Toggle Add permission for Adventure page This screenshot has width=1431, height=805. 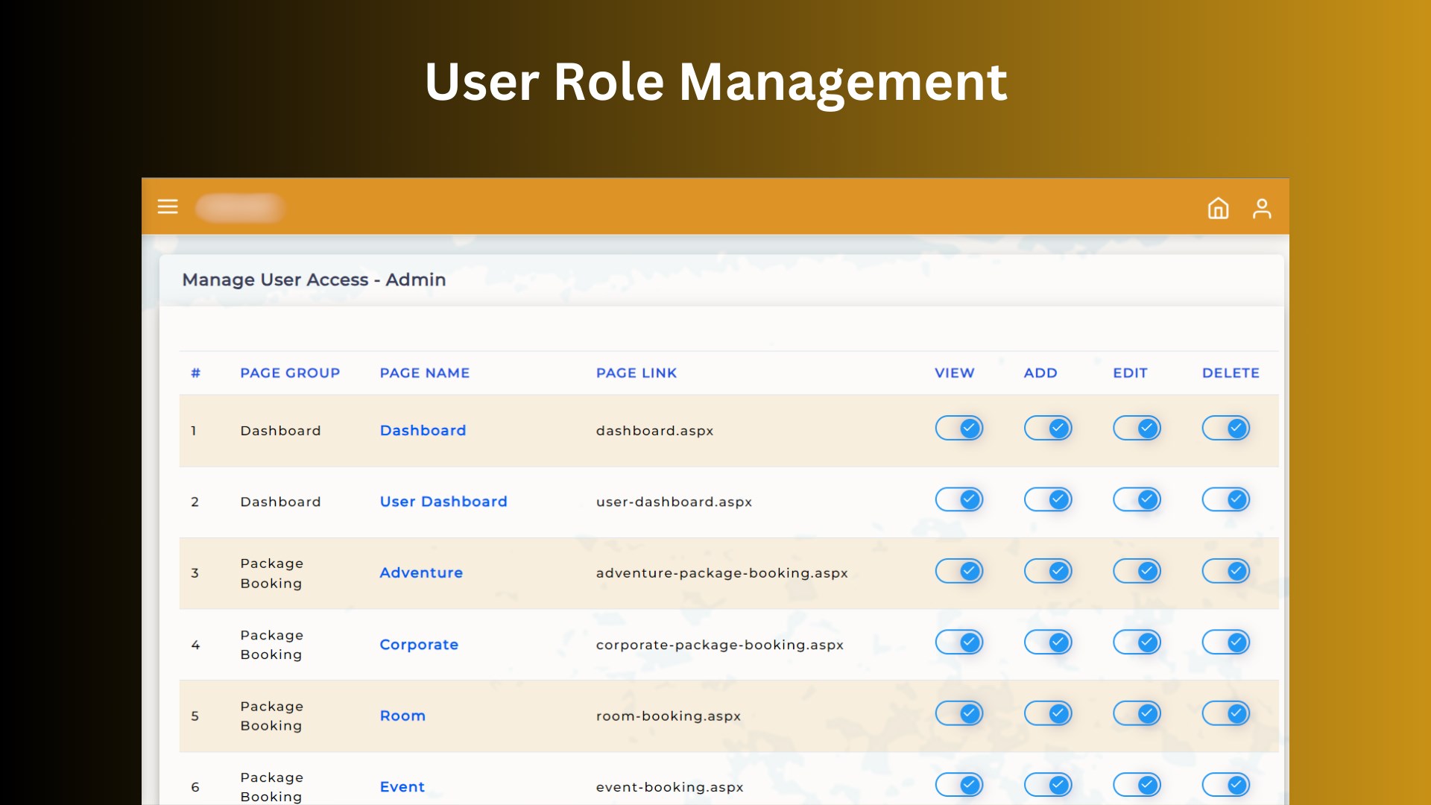click(1049, 571)
